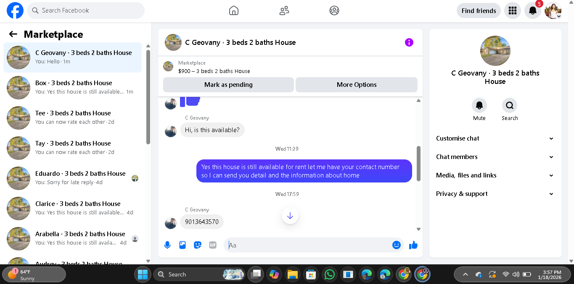Open the Facebook notifications bell
Viewport: 574px width, 284px height.
click(533, 10)
